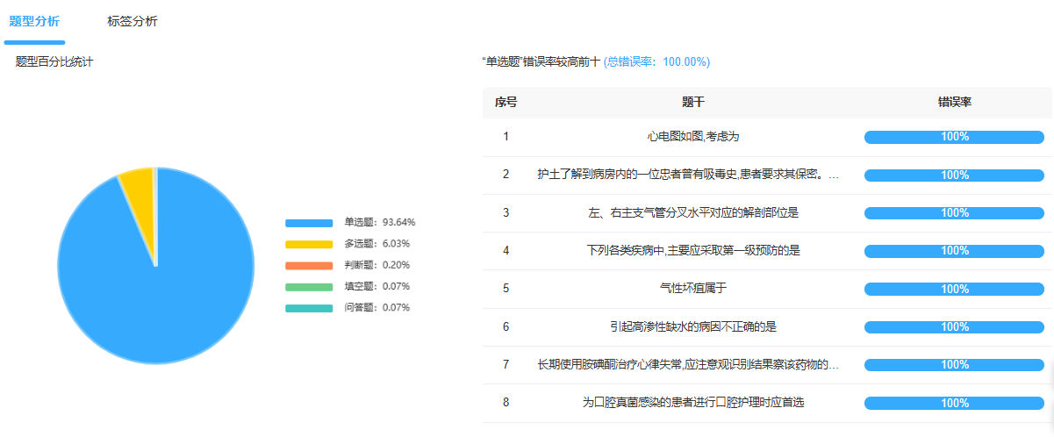Open the truncated question about 吸毒史 confidentiality
Screen dimensions: 1054x437
[687, 175]
